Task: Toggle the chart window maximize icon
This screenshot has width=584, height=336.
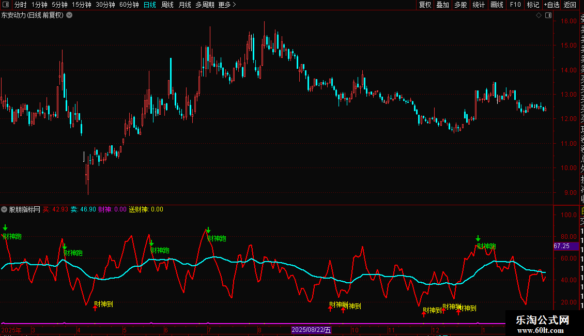Action: point(548,16)
